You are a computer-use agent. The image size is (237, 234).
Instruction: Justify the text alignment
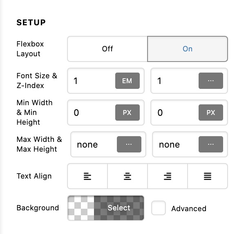pos(208,176)
